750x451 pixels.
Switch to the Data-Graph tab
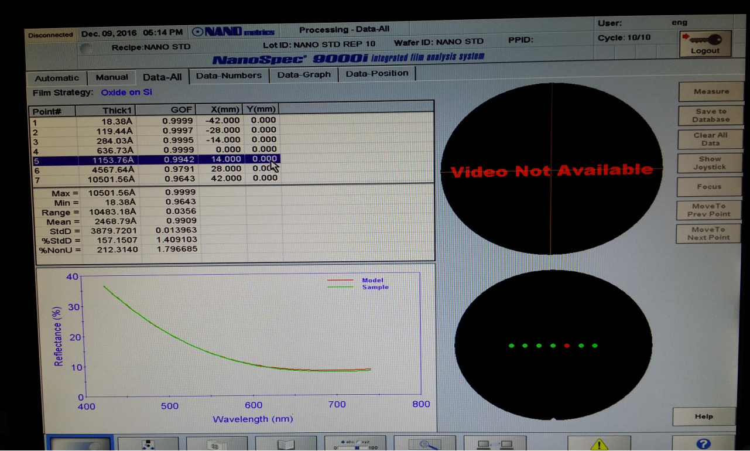pos(304,75)
